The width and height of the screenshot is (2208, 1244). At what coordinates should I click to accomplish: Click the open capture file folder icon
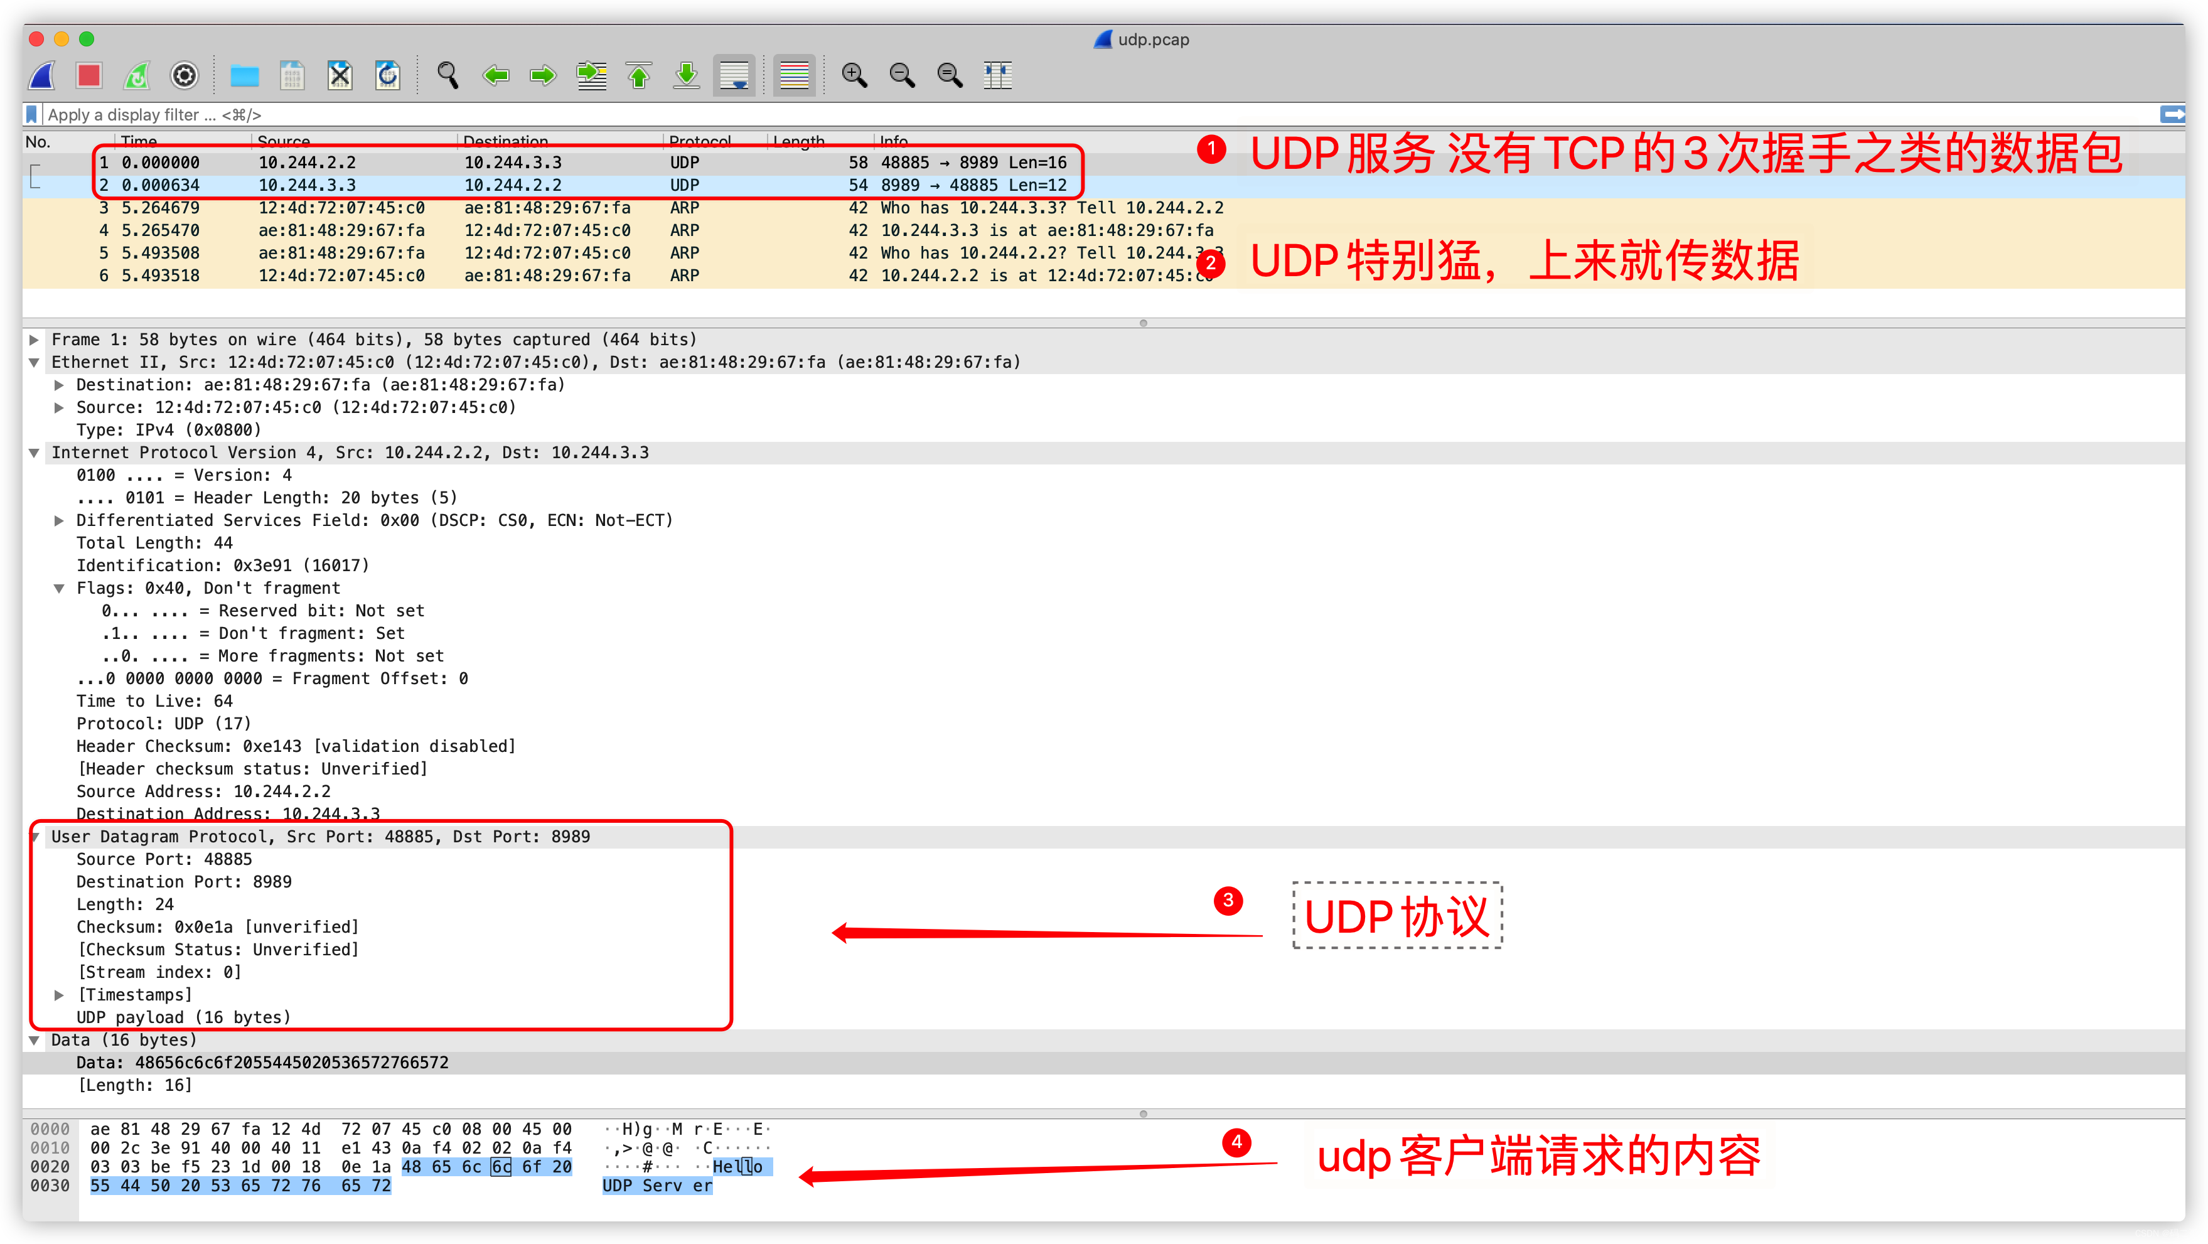pos(244,77)
